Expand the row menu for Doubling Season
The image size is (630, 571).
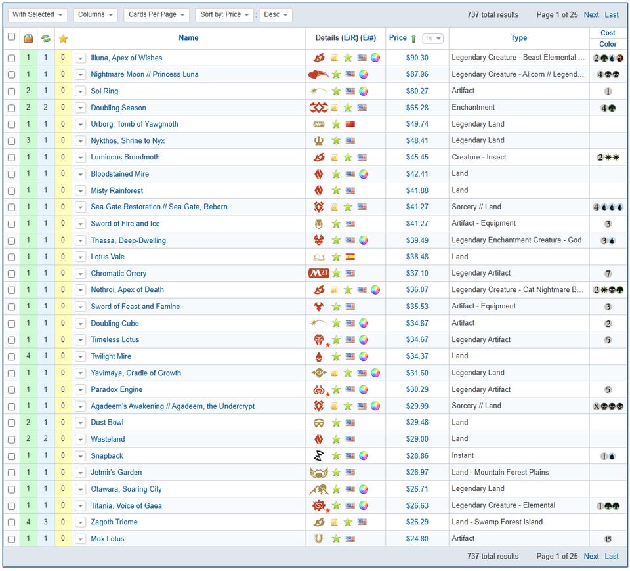tap(81, 108)
